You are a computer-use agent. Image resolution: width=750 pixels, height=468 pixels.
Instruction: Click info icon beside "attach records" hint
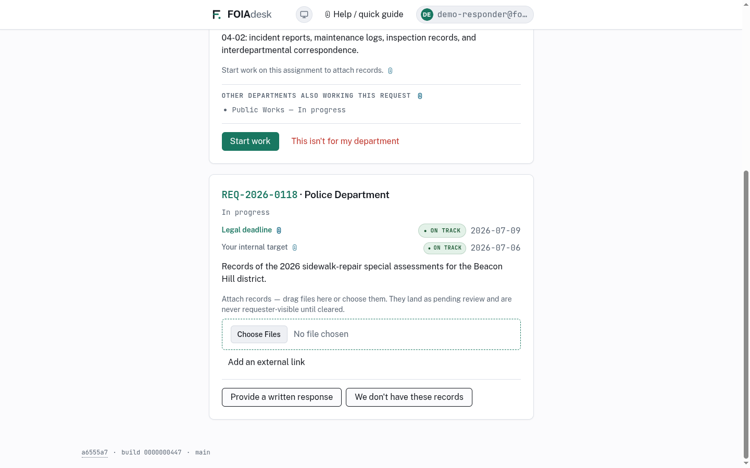coord(390,71)
